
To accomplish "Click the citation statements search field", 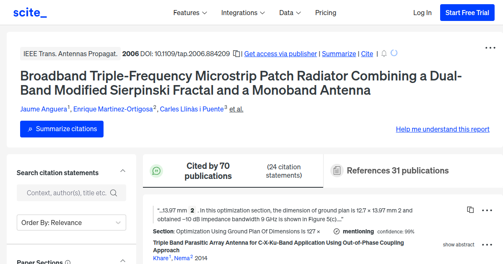I will pyautogui.click(x=66, y=193).
